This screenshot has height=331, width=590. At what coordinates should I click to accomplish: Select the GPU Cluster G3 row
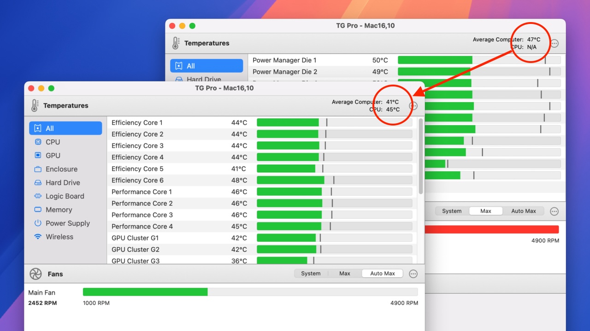(262, 260)
